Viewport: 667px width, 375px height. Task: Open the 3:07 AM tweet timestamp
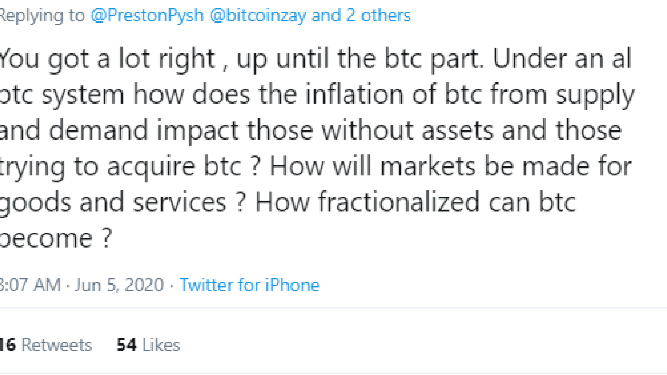pyautogui.click(x=30, y=285)
